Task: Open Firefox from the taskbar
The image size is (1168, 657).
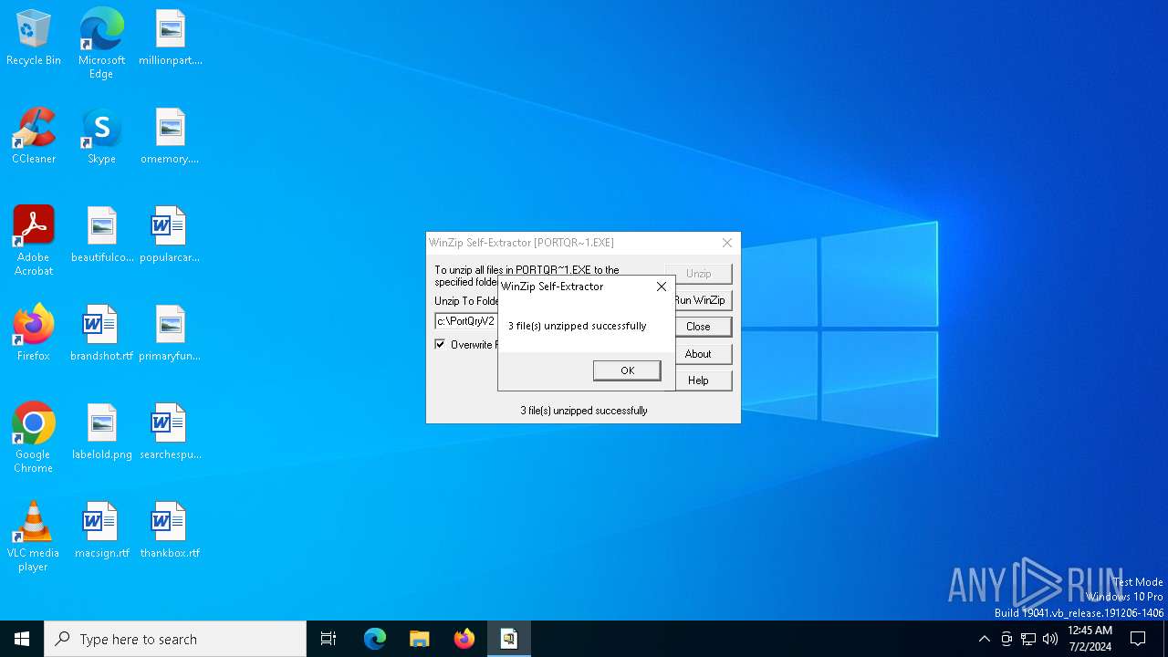Action: 464,639
